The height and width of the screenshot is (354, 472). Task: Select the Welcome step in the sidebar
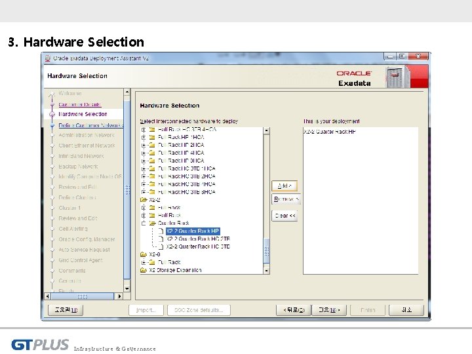pos(70,93)
